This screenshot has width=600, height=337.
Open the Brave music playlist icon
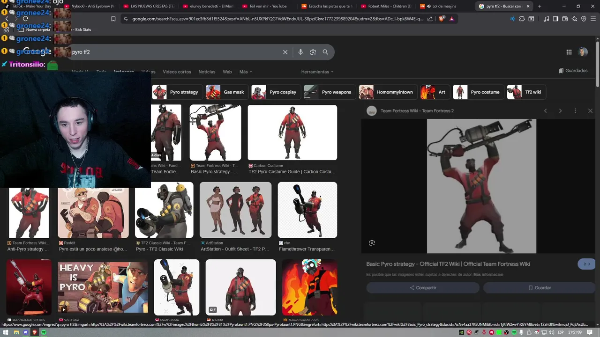tap(546, 19)
